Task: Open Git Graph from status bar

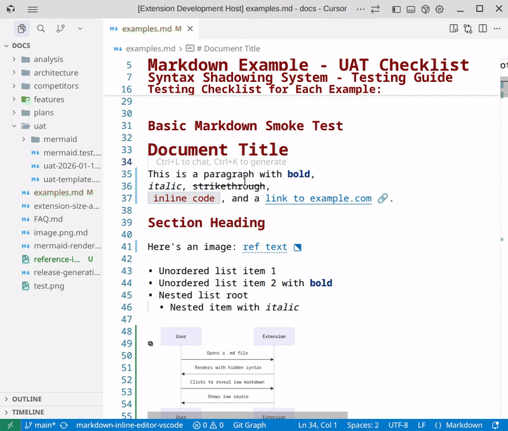Action: coord(250,425)
